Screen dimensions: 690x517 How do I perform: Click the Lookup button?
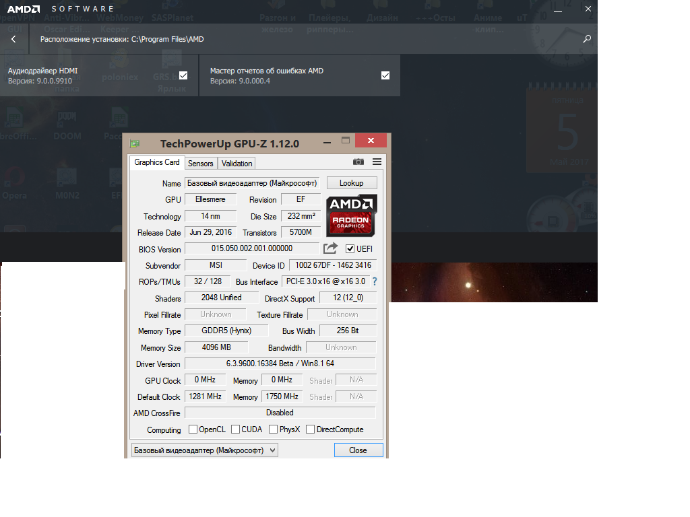[x=352, y=183]
